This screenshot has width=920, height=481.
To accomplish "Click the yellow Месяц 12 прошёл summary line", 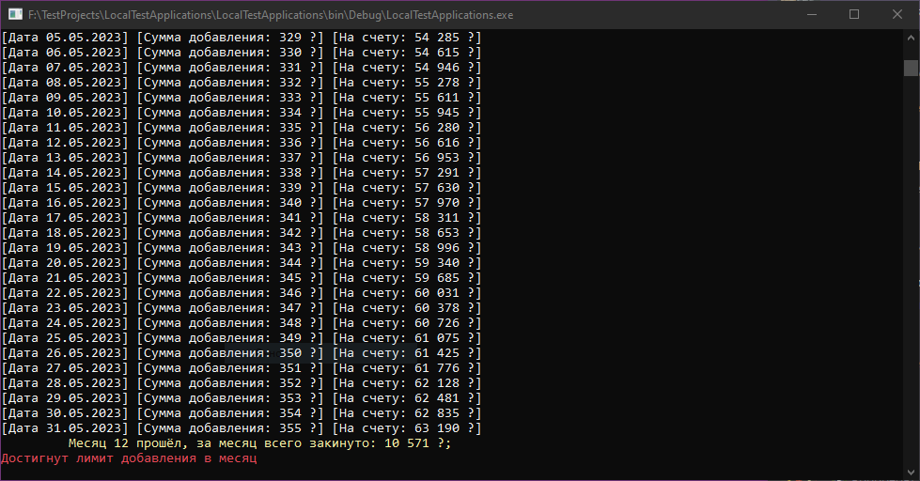I will pos(260,443).
